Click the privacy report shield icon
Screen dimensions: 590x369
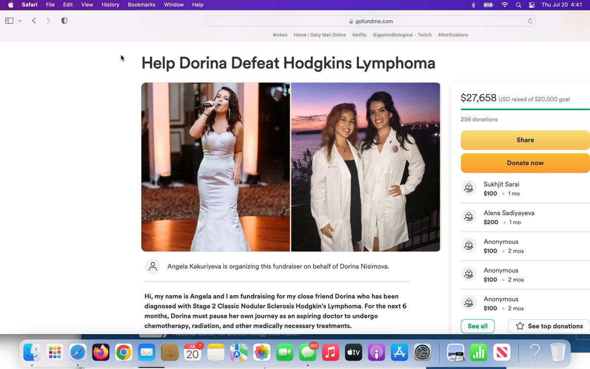click(x=64, y=21)
